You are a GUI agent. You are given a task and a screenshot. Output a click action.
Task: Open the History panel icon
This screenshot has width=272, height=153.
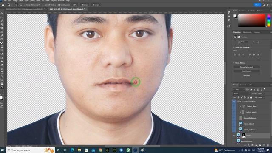tap(229, 12)
